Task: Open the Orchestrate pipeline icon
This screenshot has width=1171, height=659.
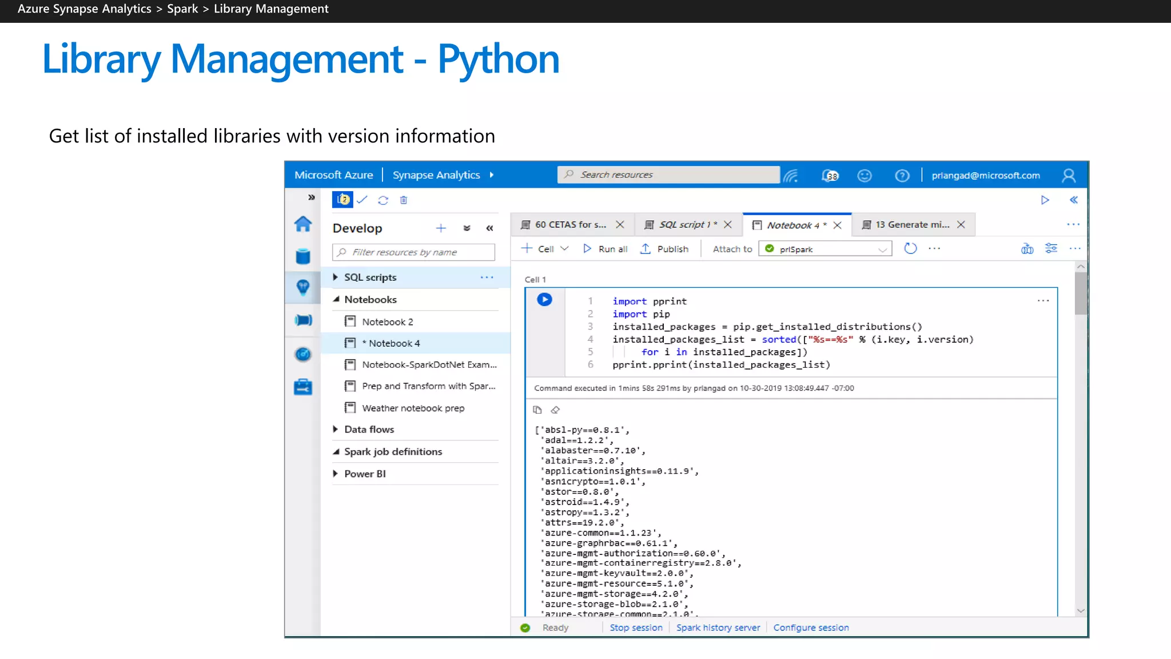Action: click(x=303, y=320)
